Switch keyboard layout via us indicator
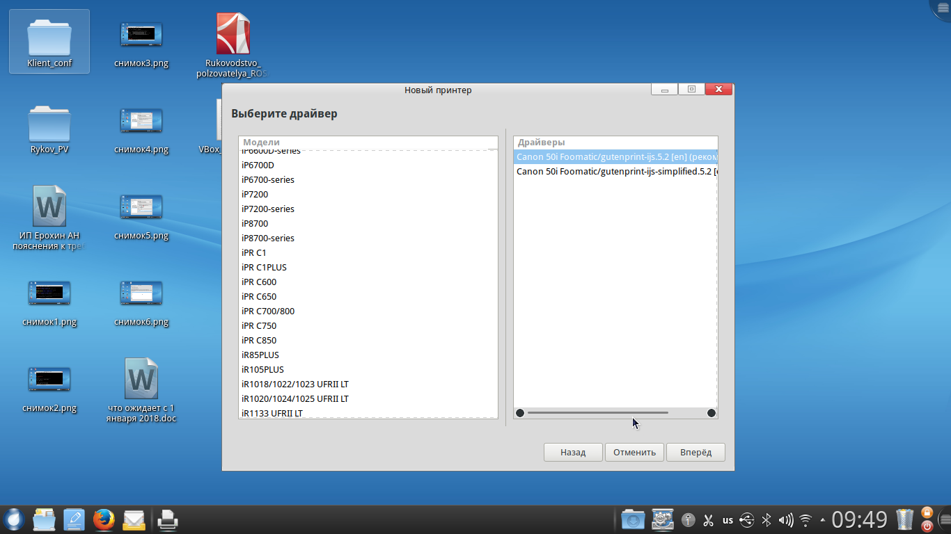The height and width of the screenshot is (534, 951). (x=728, y=519)
